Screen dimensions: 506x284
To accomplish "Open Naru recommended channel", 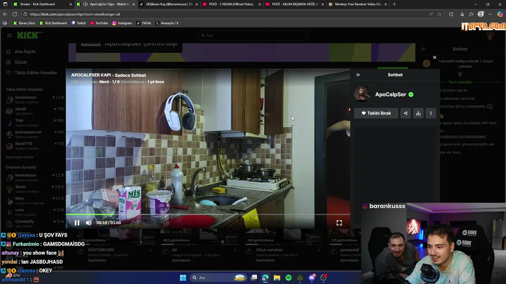I will (x=35, y=200).
